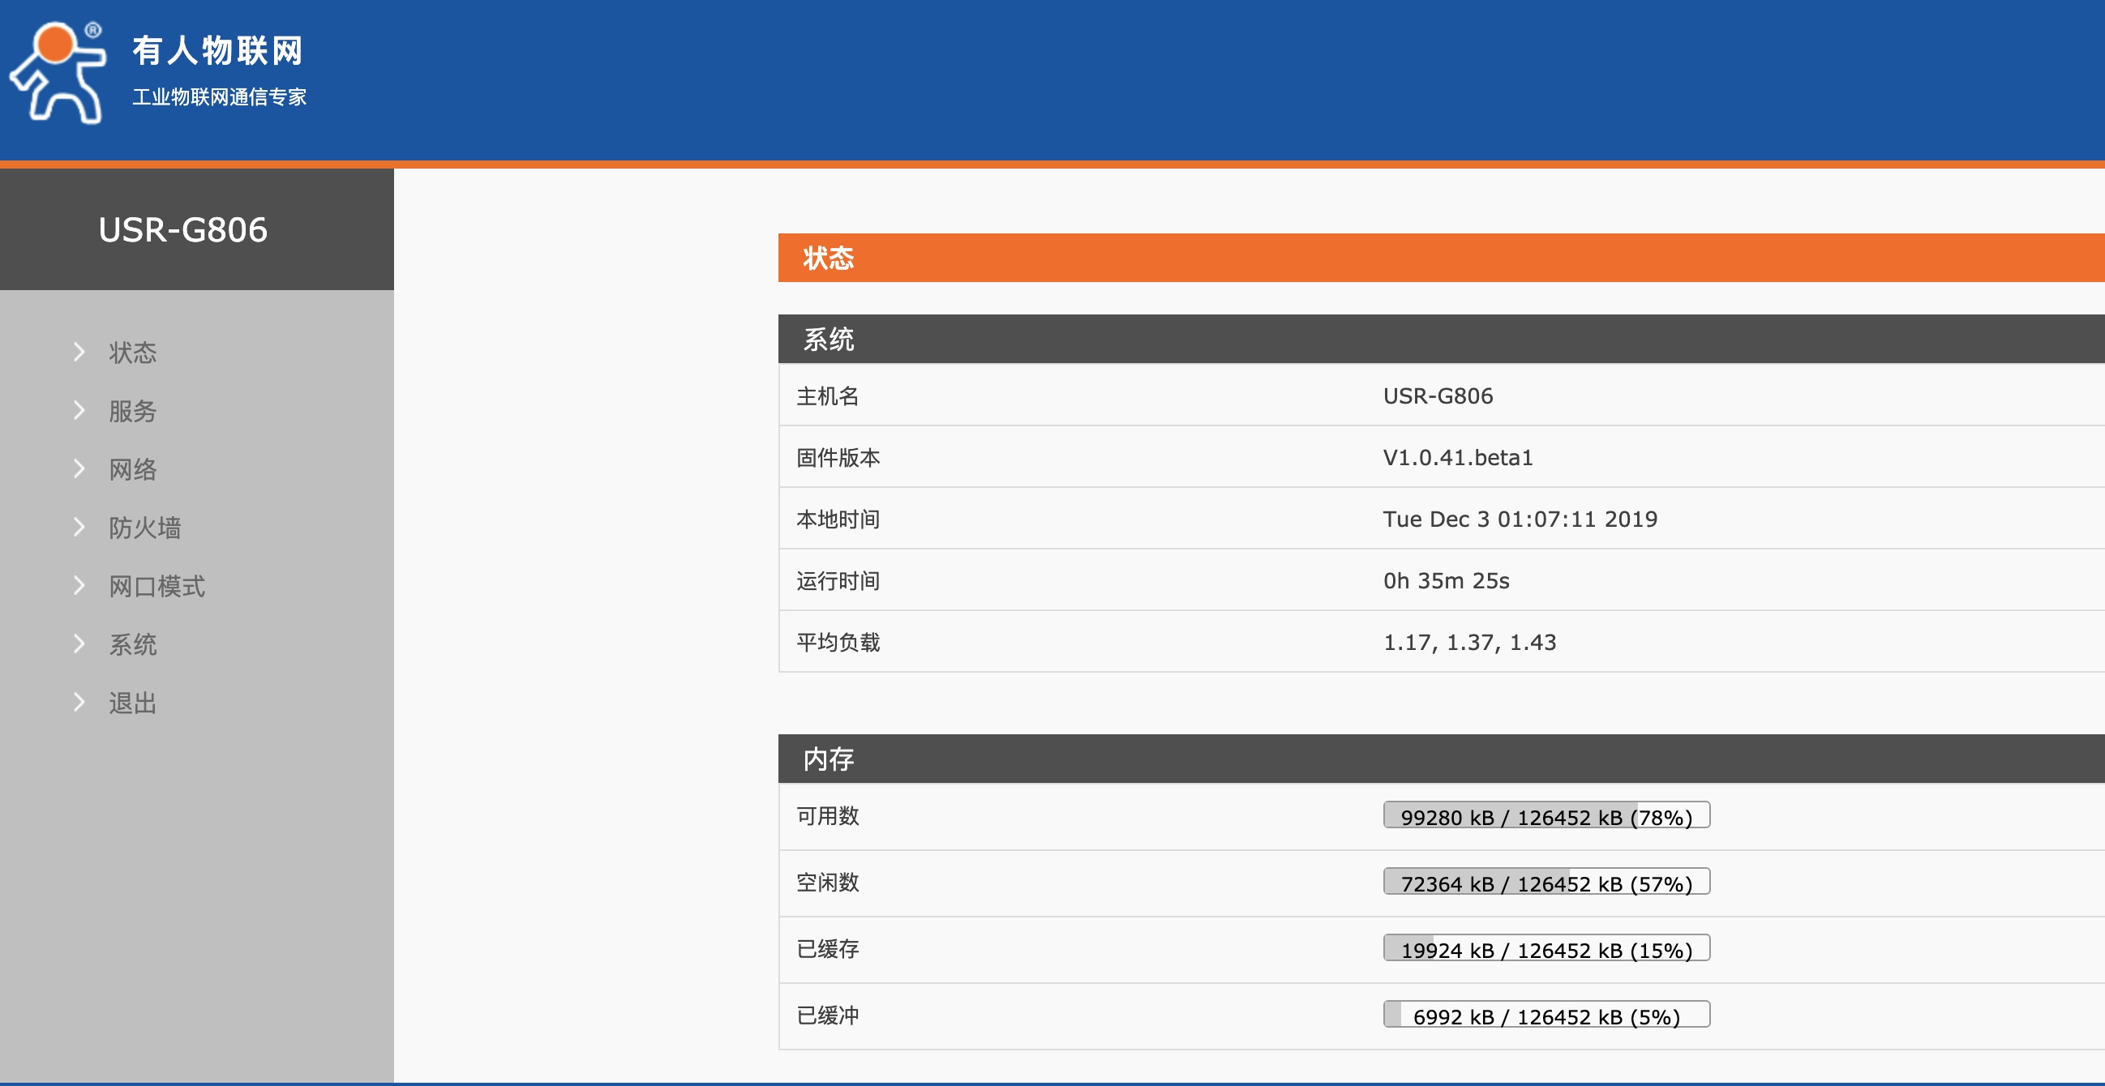Click the 可用数 memory progress bar

click(x=1546, y=816)
